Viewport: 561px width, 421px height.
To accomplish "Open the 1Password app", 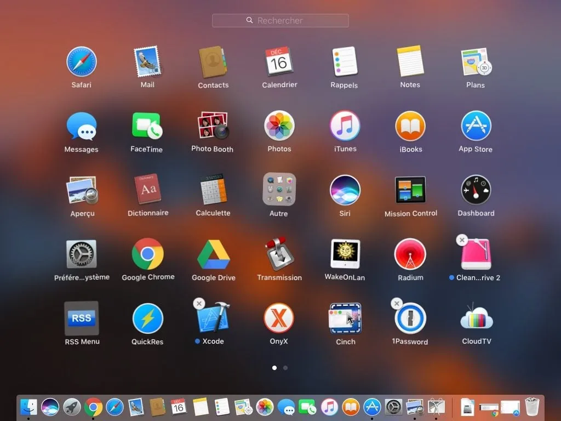I will click(410, 318).
